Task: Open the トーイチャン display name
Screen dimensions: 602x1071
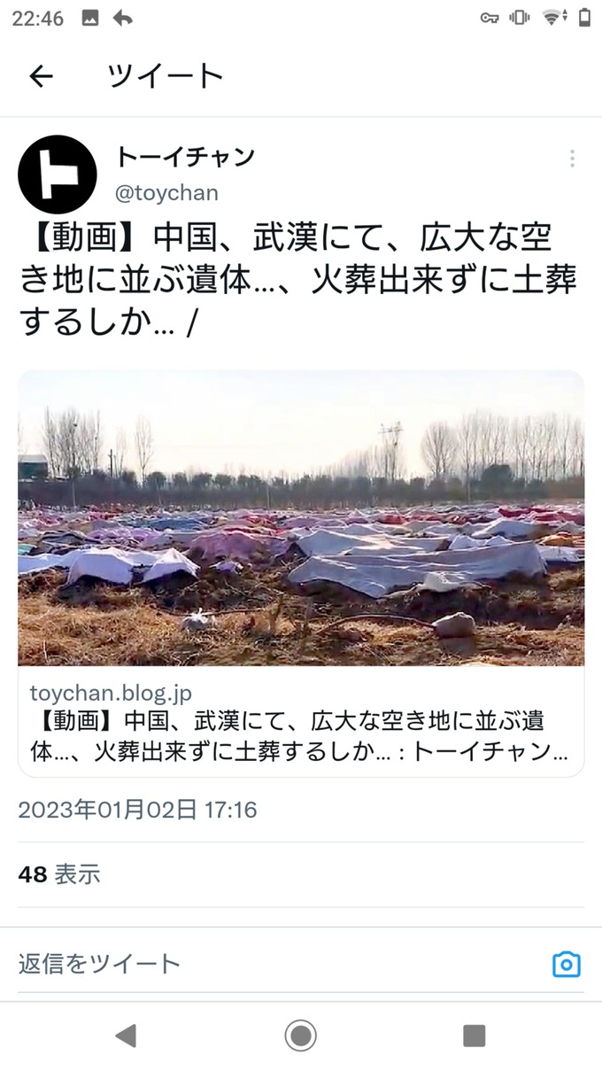Action: [185, 158]
